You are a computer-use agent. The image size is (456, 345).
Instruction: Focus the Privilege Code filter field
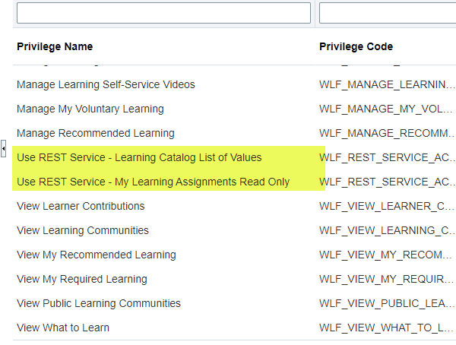pos(388,13)
